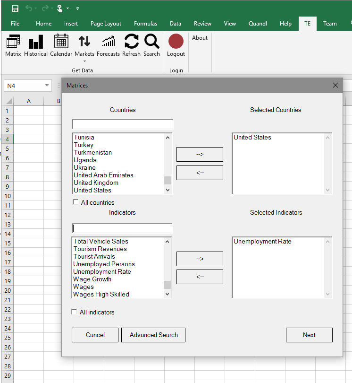Expand the Markets dropdown
Image resolution: width=352 pixels, height=383 pixels.
pos(84,61)
